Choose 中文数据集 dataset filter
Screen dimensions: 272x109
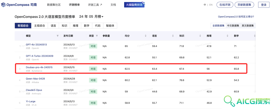coord(233,26)
